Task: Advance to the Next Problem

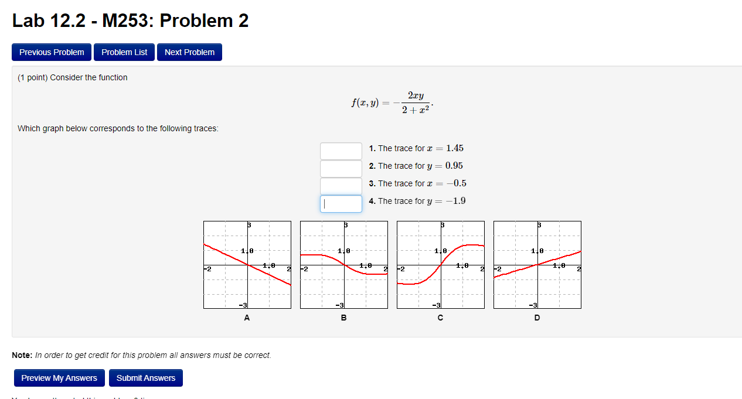Action: pyautogui.click(x=189, y=52)
